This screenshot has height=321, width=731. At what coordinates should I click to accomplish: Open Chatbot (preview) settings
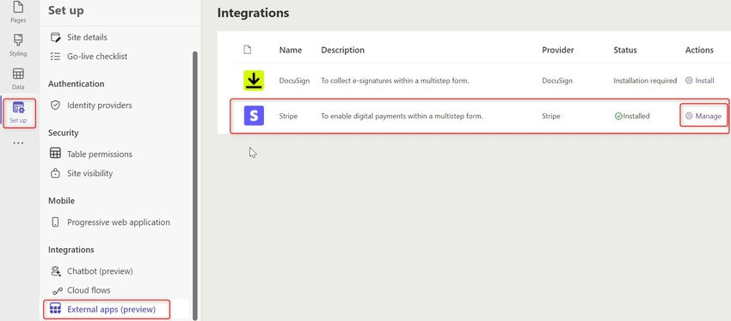(100, 270)
